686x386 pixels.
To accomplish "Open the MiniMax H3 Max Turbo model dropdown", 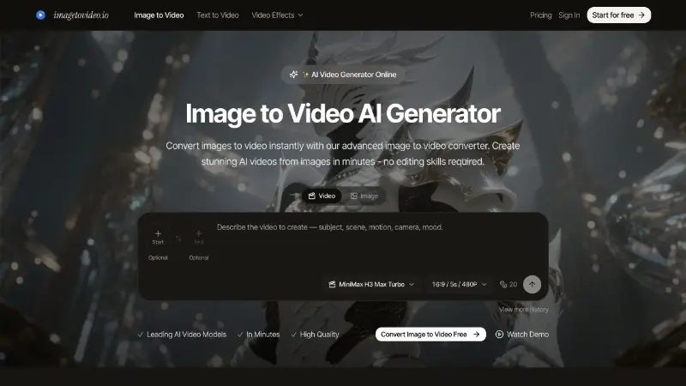I will (371, 285).
